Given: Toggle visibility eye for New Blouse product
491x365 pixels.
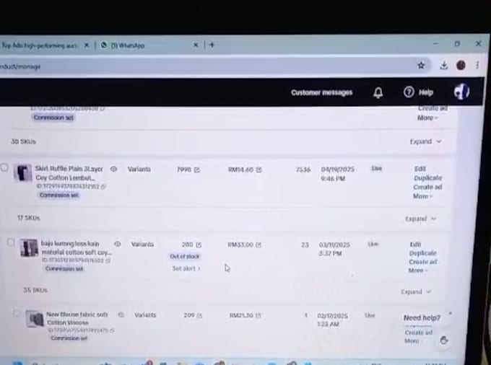Looking at the screenshot, I should click(121, 315).
